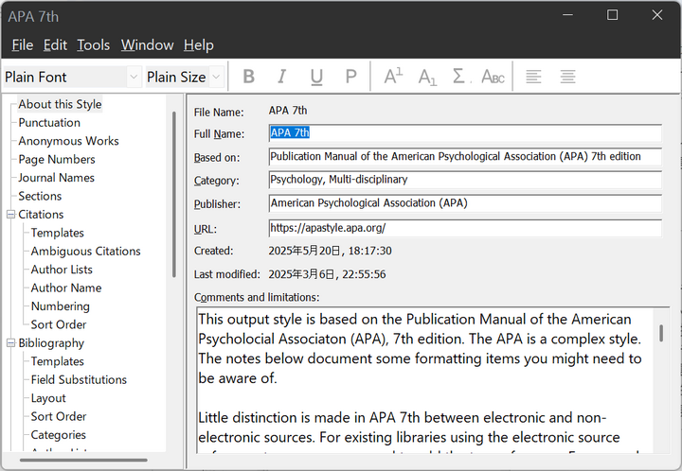Viewport: 682px width, 471px height.
Task: Click the Based on field
Action: point(465,157)
